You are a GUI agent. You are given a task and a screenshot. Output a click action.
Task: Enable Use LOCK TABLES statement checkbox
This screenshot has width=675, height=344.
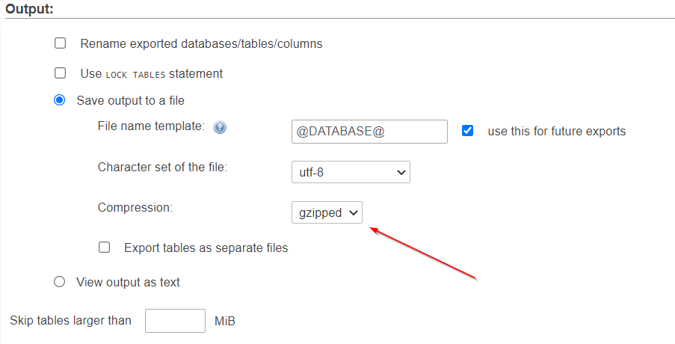[61, 73]
